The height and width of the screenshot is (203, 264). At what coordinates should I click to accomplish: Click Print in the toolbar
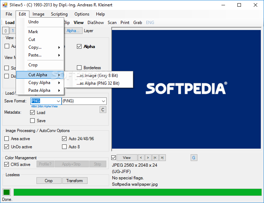125,23
